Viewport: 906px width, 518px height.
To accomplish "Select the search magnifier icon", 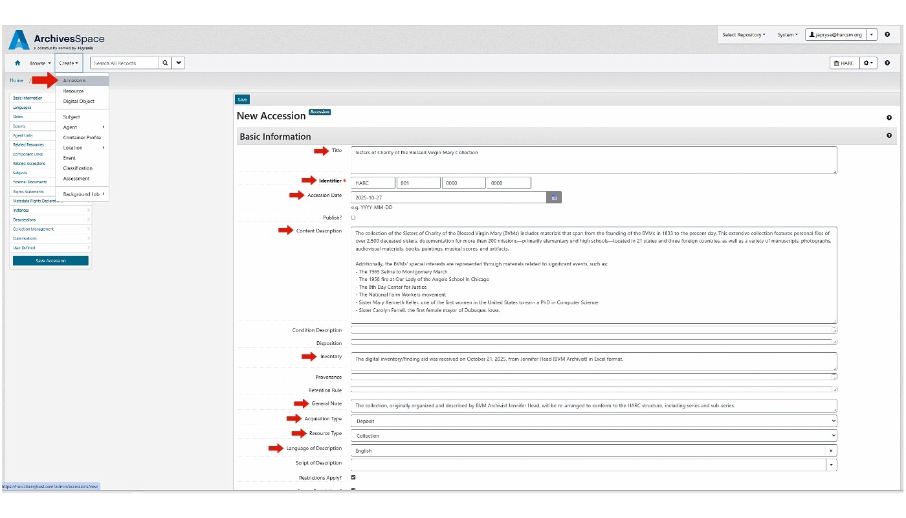I will (x=165, y=63).
